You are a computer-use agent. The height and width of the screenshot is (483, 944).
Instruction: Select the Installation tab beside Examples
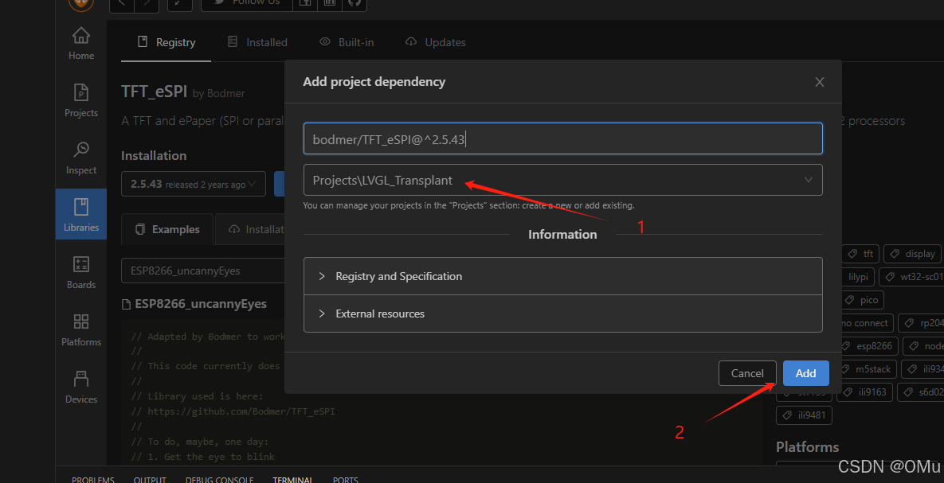250,229
